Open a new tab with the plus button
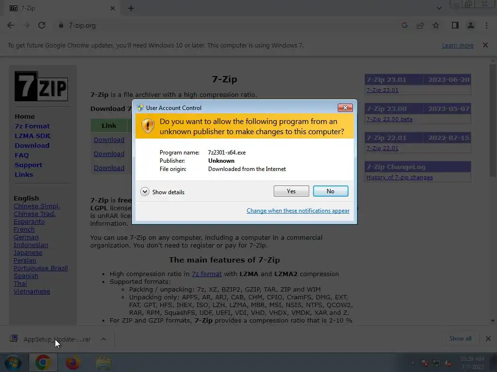This screenshot has width=497, height=372. click(131, 8)
